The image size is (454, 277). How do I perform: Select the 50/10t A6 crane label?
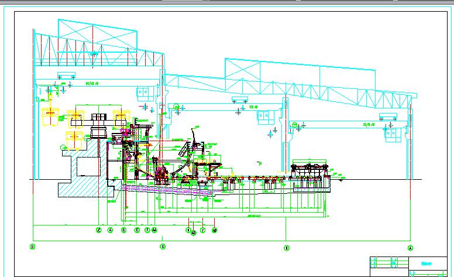click(92, 83)
